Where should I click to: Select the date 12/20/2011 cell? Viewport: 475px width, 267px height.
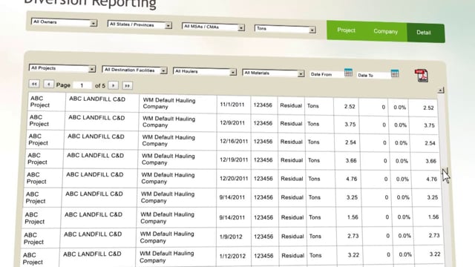pos(234,179)
